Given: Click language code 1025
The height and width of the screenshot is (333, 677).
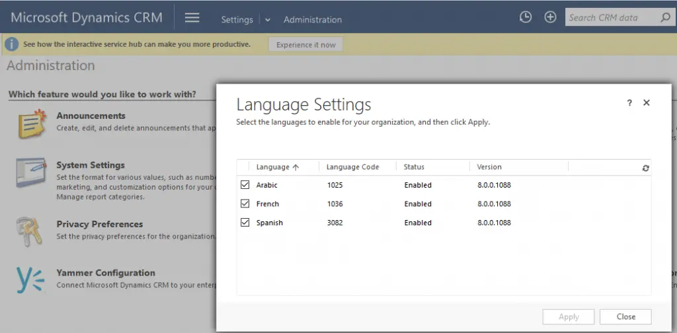Looking at the screenshot, I should [x=335, y=185].
